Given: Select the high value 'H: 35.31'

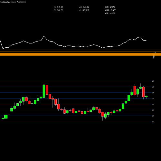Looking at the screenshot, I should point(84,7).
